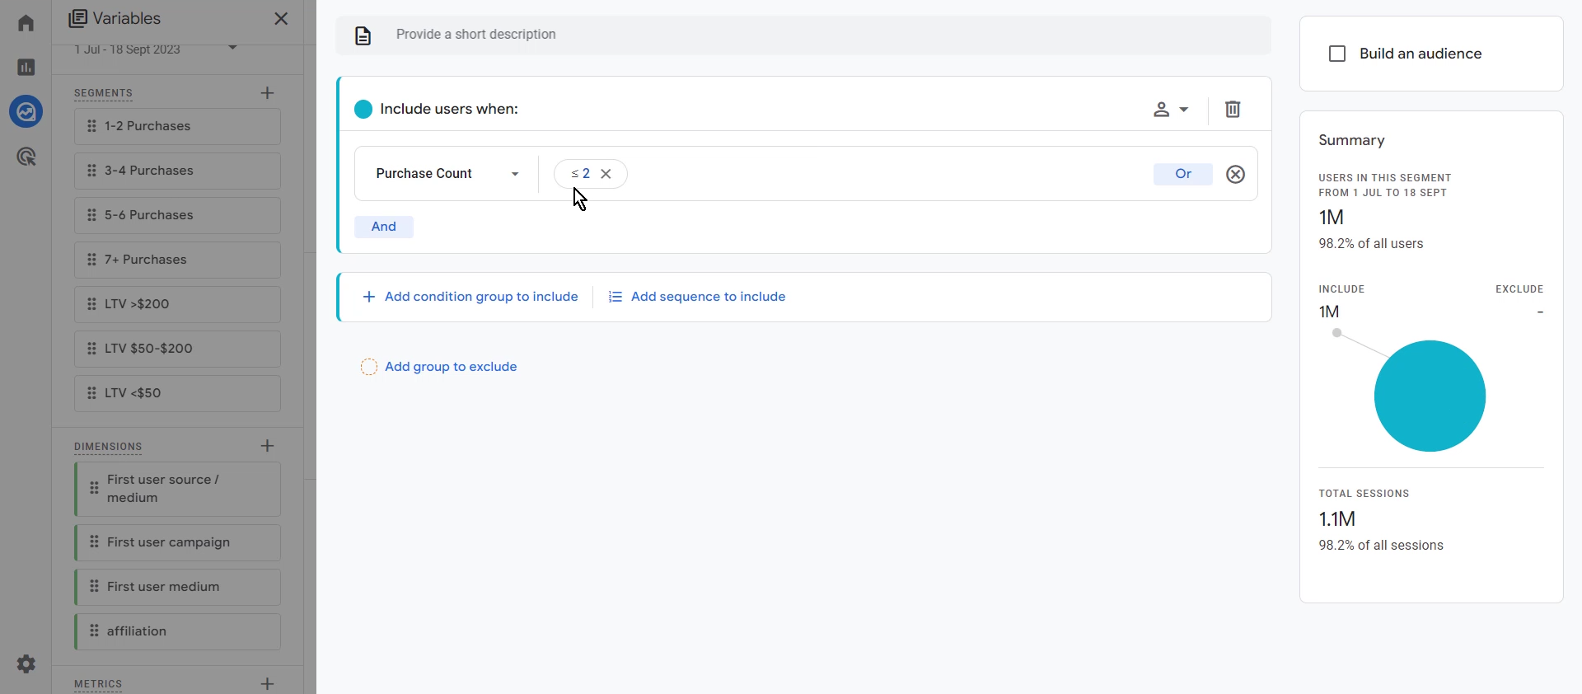The width and height of the screenshot is (1582, 694).
Task: Click the Or button
Action: 1183,174
